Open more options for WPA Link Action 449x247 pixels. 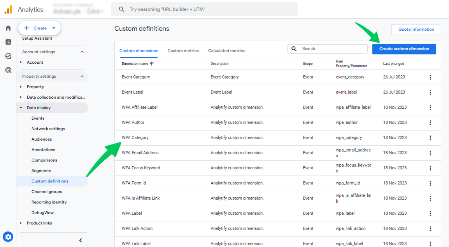[430, 229]
